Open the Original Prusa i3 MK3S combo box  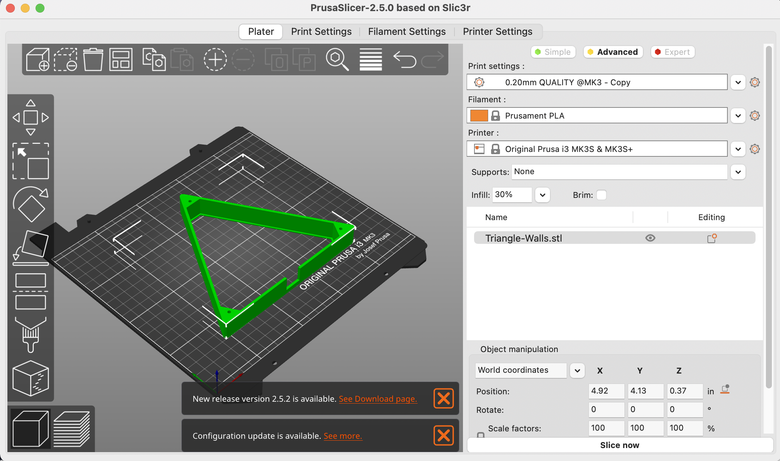pyautogui.click(x=597, y=149)
